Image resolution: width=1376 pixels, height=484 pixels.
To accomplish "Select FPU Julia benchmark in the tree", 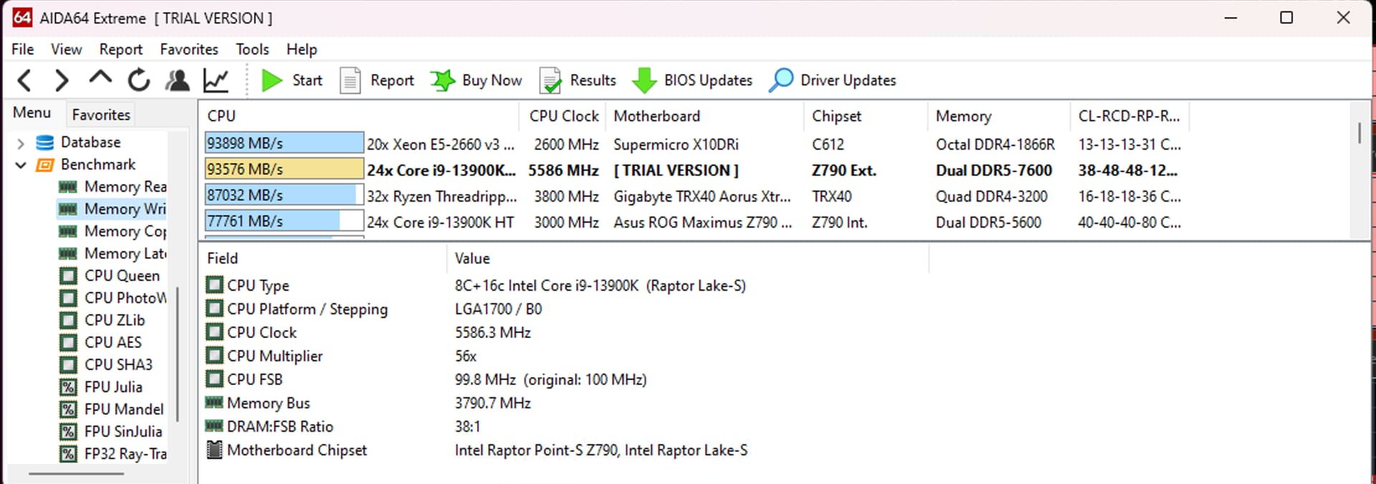I will 113,387.
